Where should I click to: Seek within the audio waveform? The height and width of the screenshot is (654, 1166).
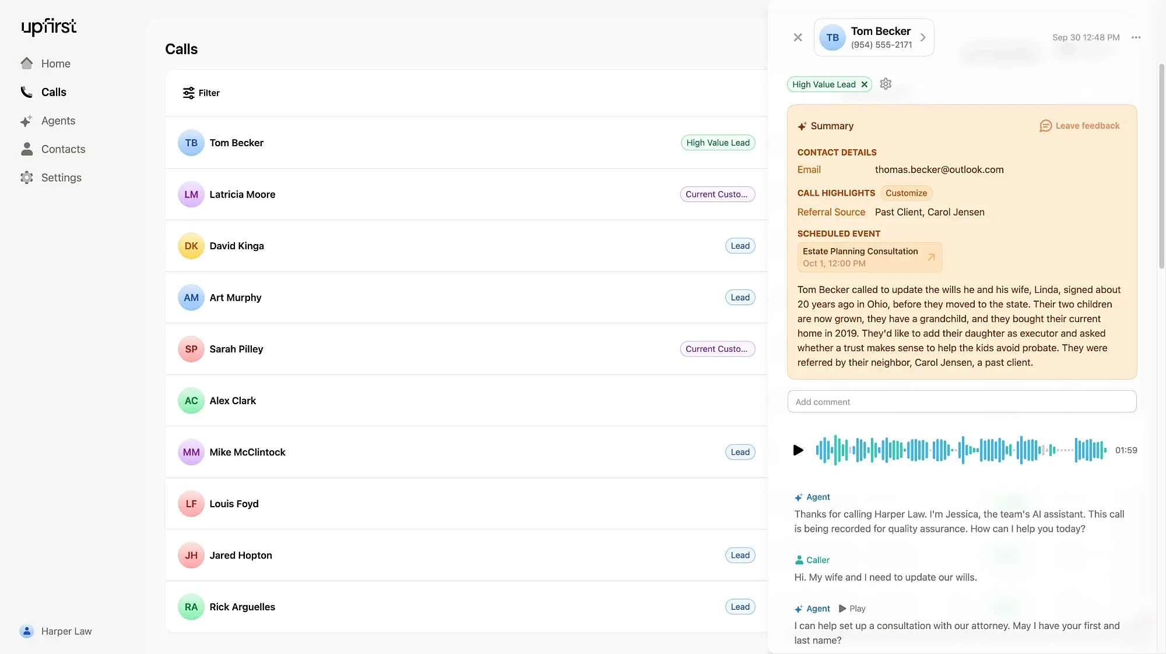[961, 450]
